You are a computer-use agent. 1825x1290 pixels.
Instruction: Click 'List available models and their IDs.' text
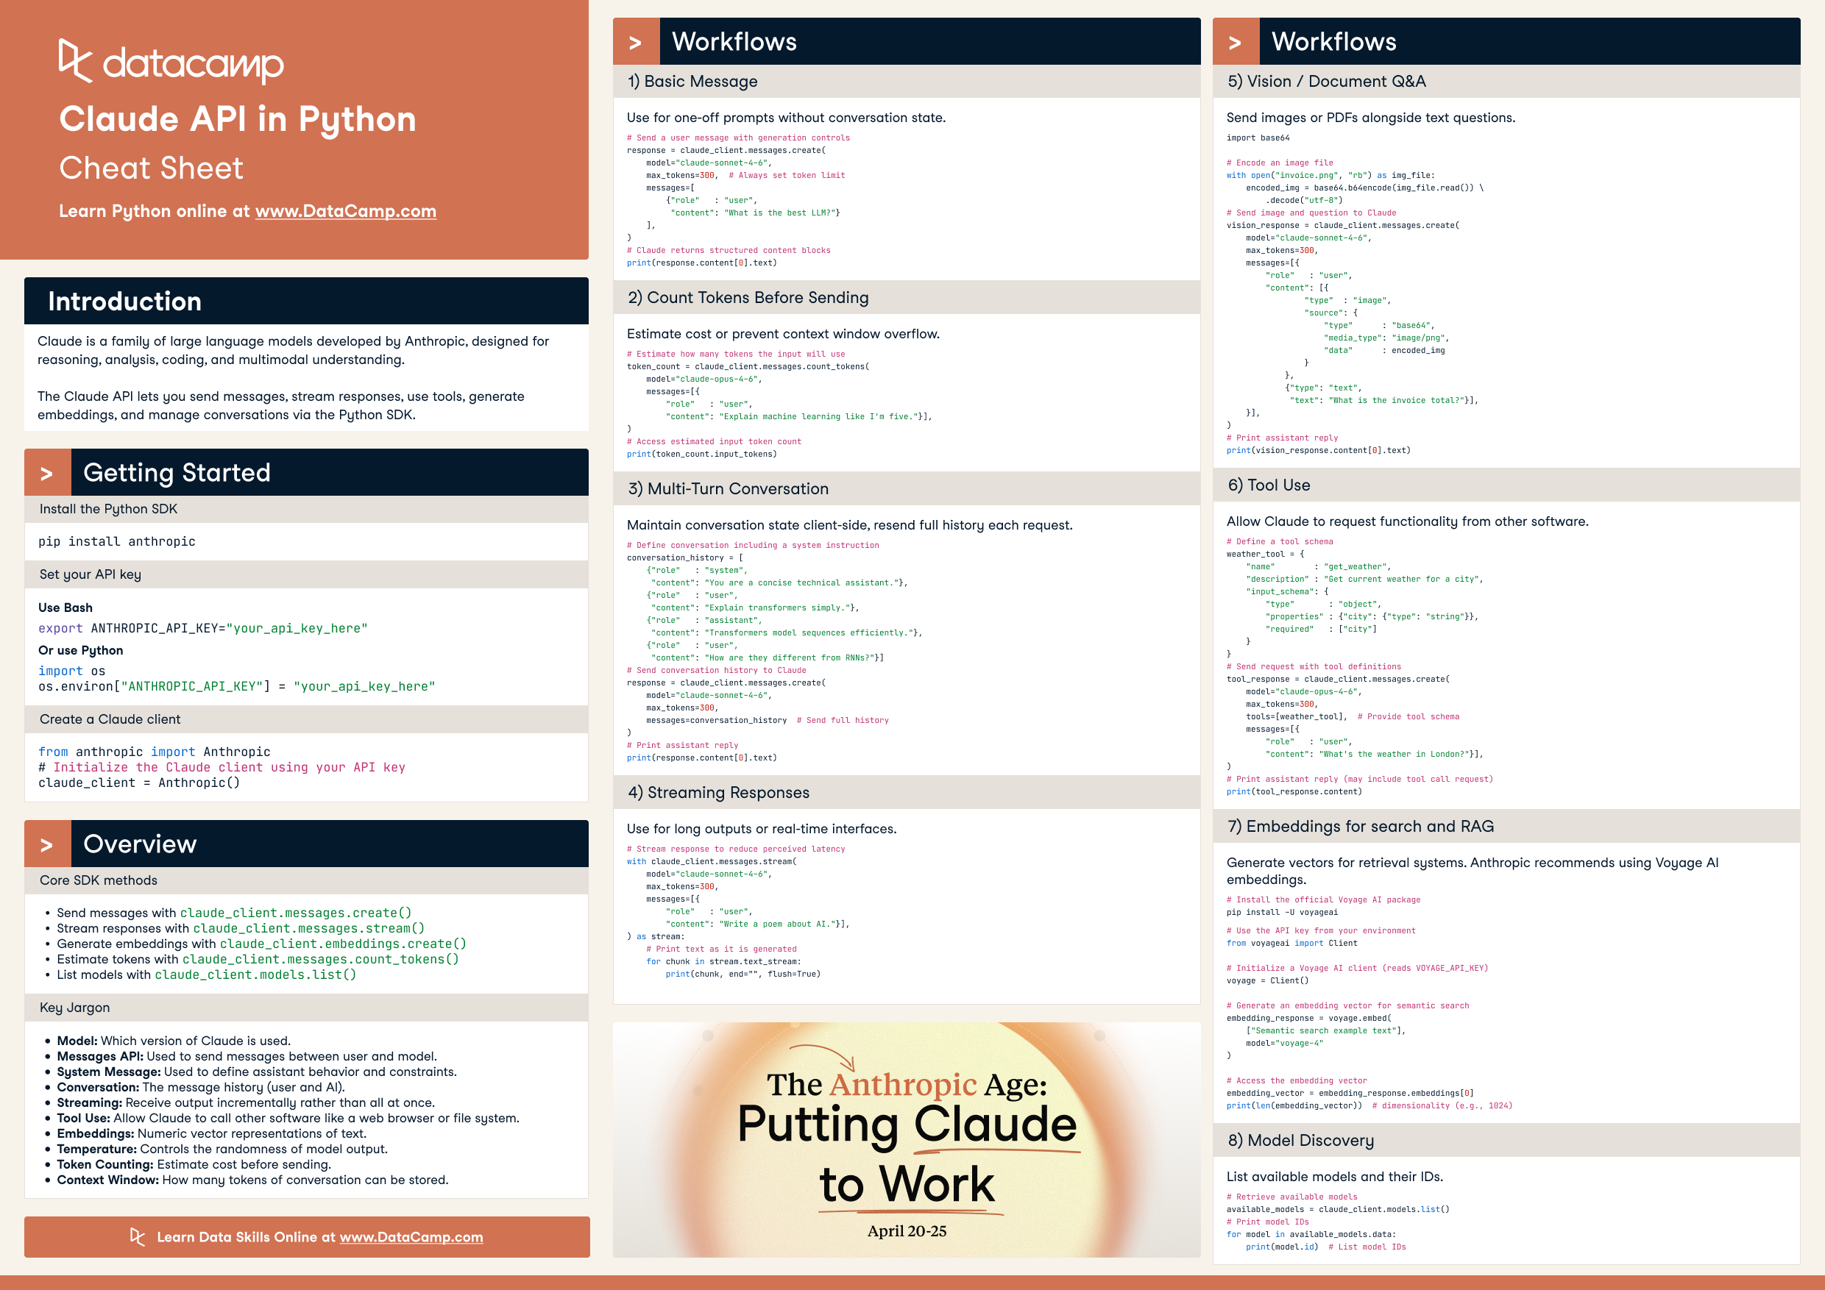pyautogui.click(x=1335, y=1177)
